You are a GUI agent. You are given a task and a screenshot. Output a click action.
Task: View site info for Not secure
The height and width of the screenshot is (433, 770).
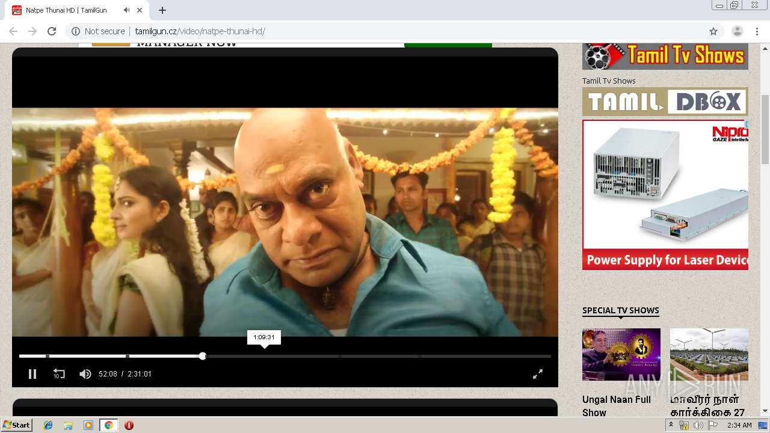[x=99, y=31]
